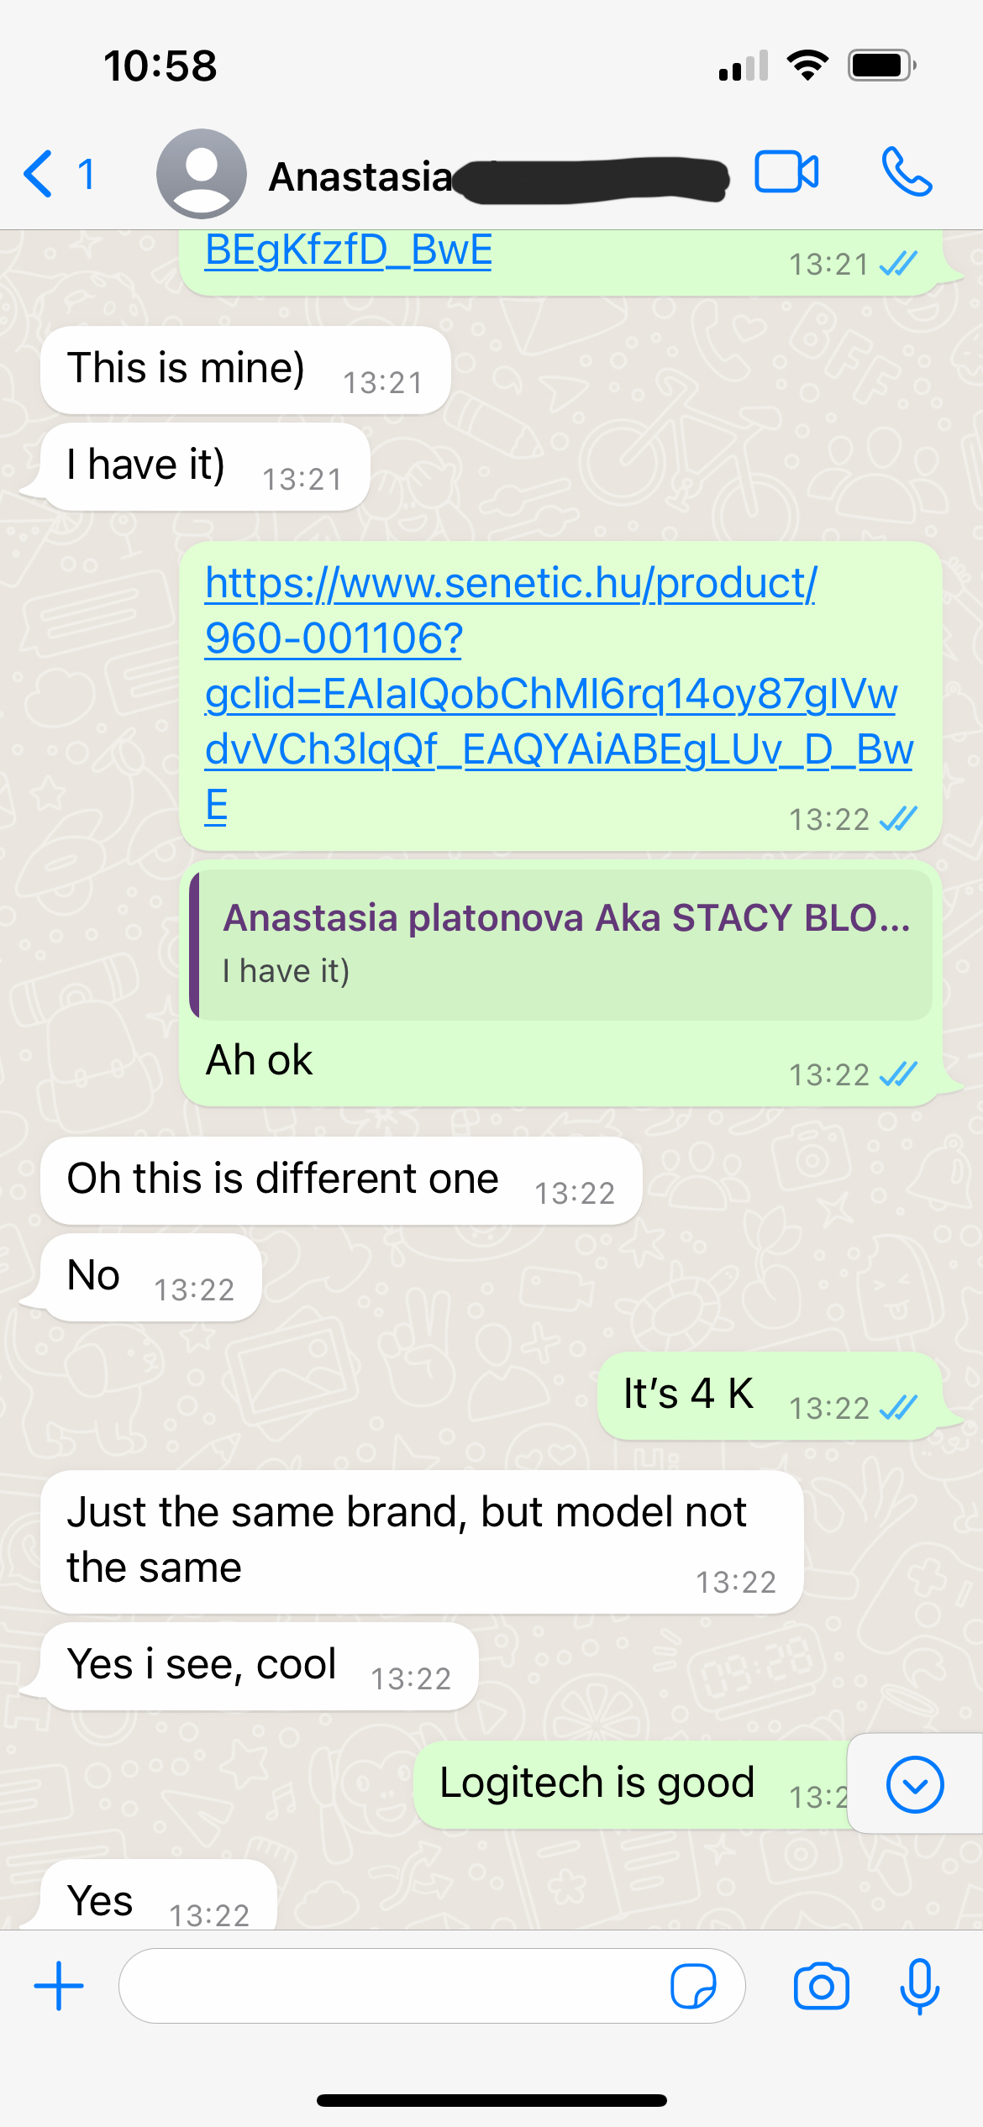This screenshot has width=983, height=2127.
Task: Tap the unread count '1' back label
Action: coord(86,175)
